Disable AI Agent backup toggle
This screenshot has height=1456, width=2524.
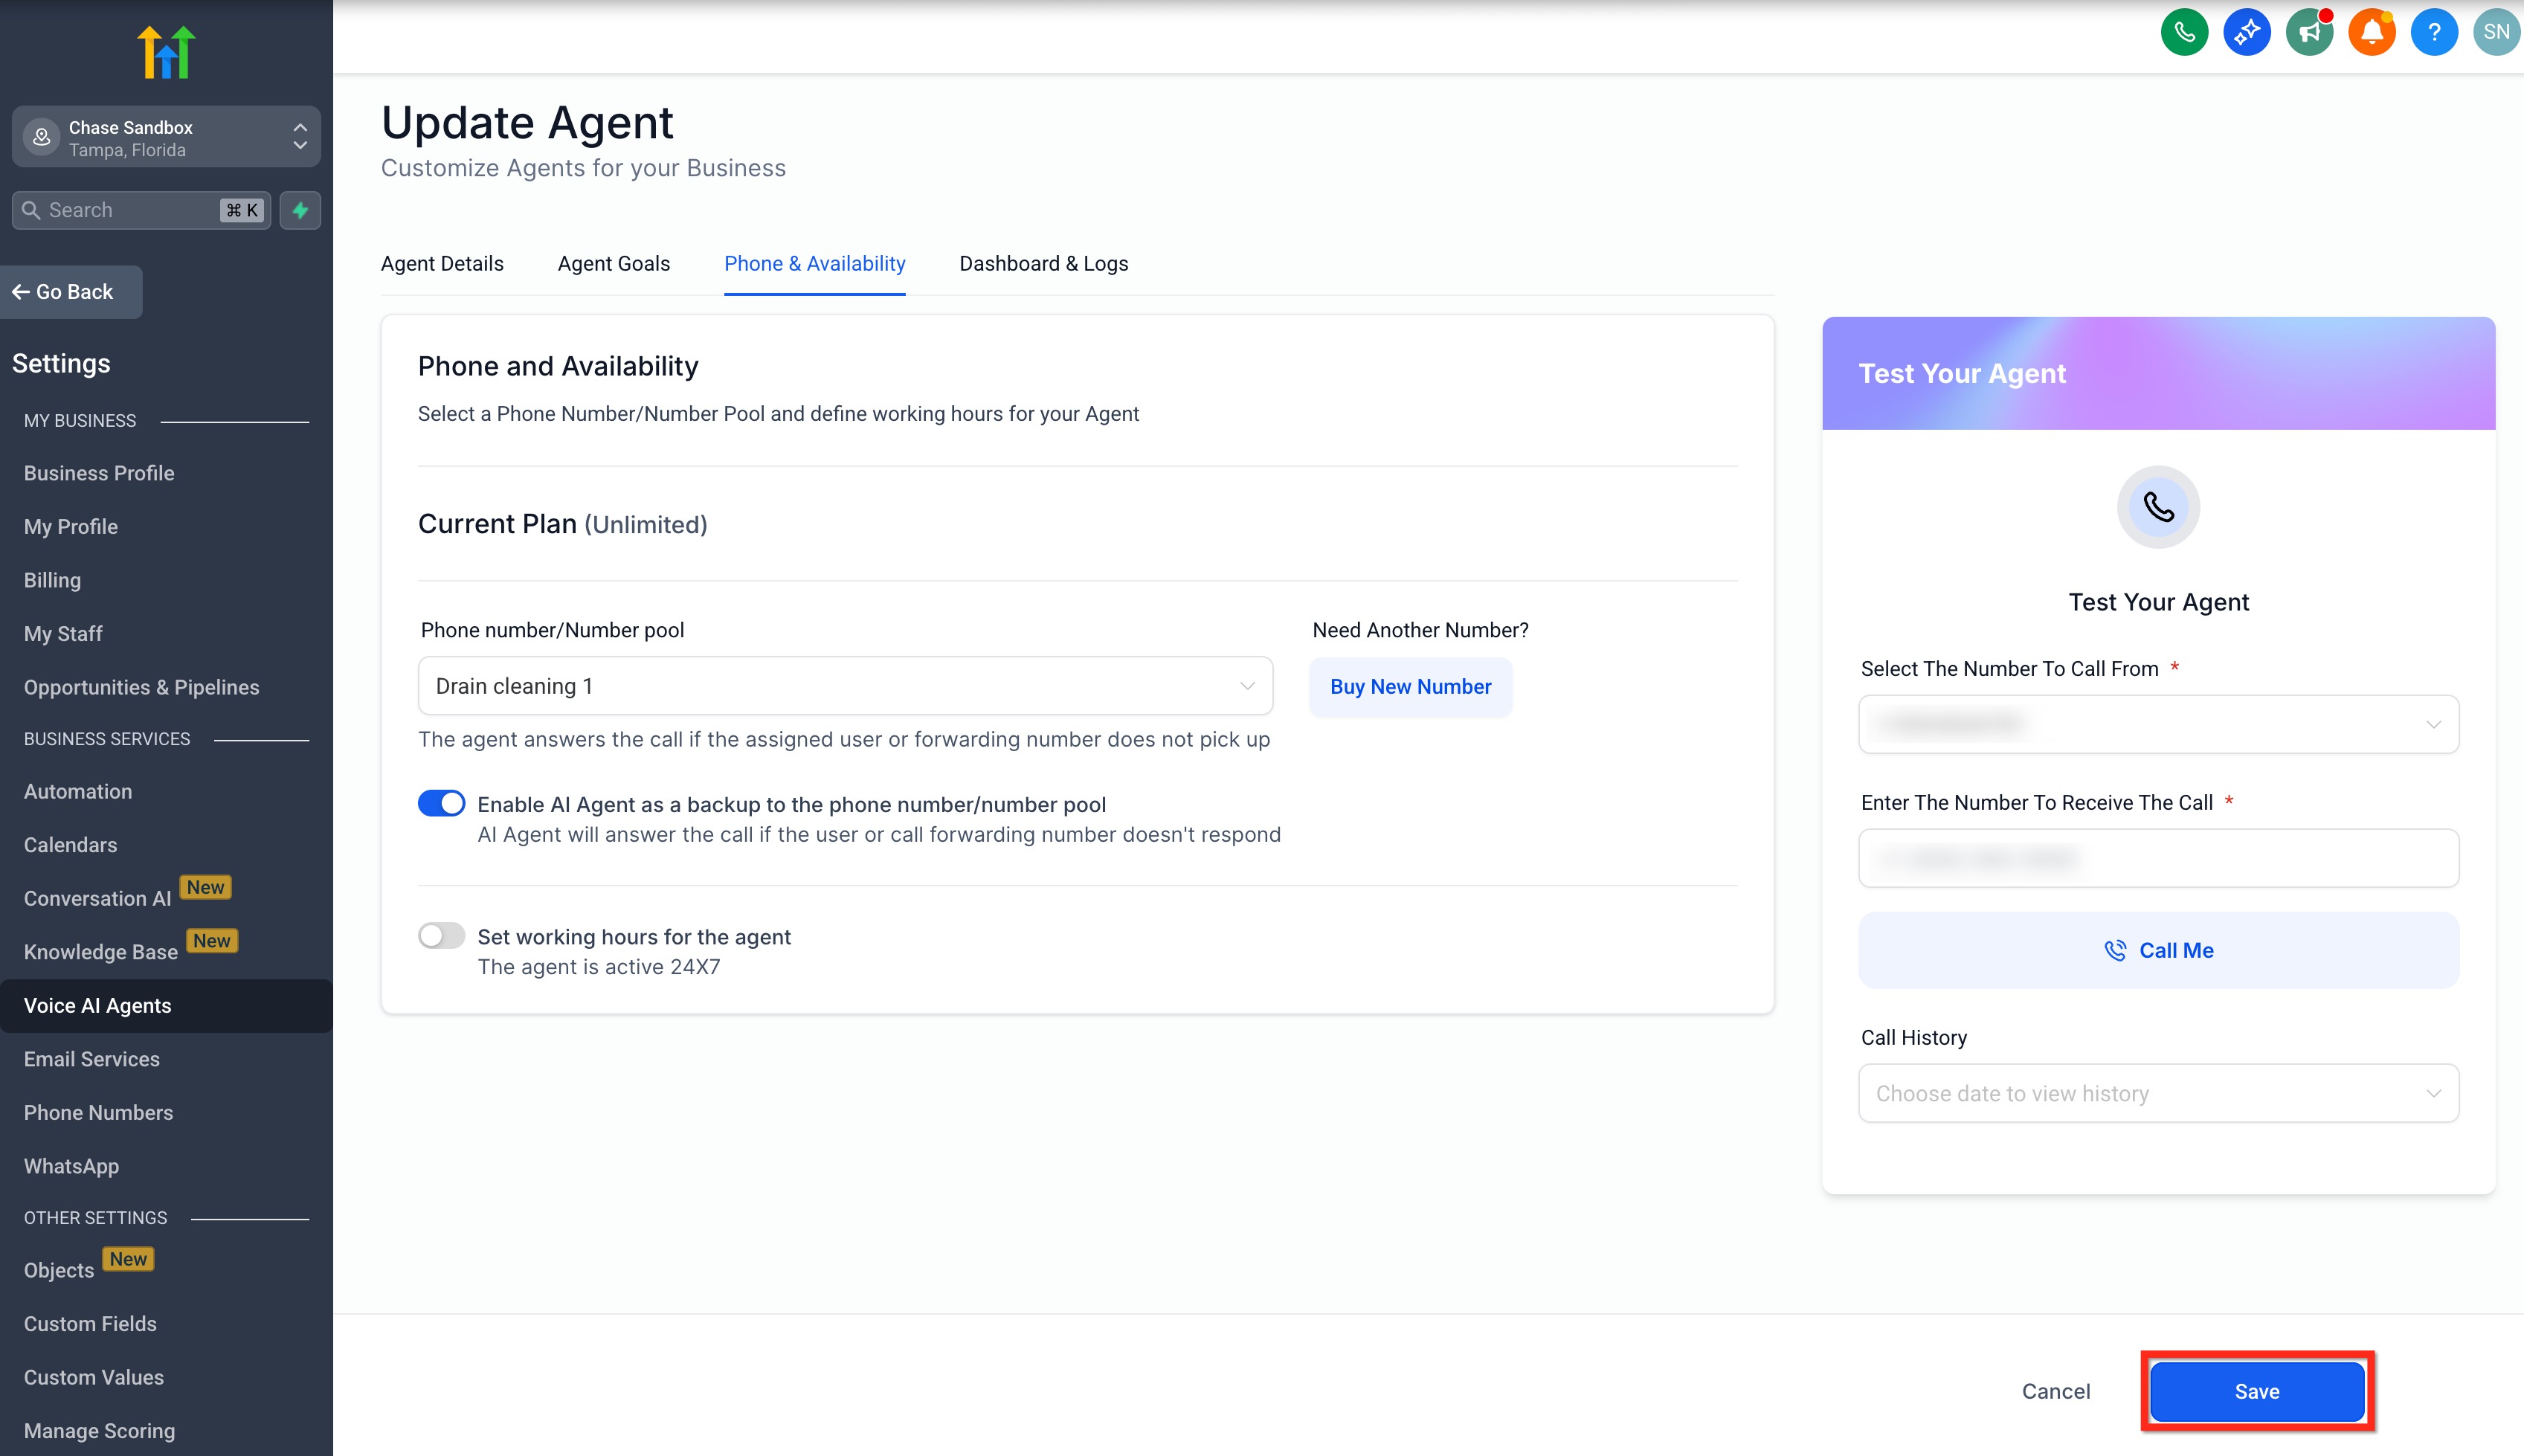[x=441, y=804]
